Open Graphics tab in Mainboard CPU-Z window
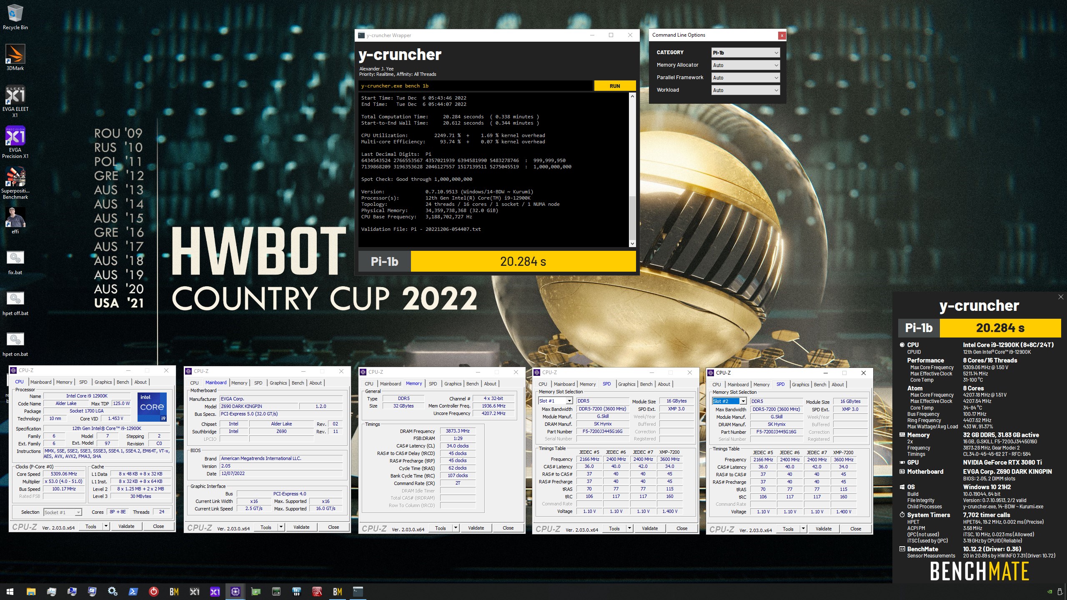Screen dimensions: 1067x600 click(x=278, y=383)
